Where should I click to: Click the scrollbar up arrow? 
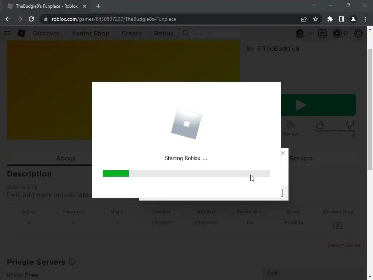tap(370, 29)
